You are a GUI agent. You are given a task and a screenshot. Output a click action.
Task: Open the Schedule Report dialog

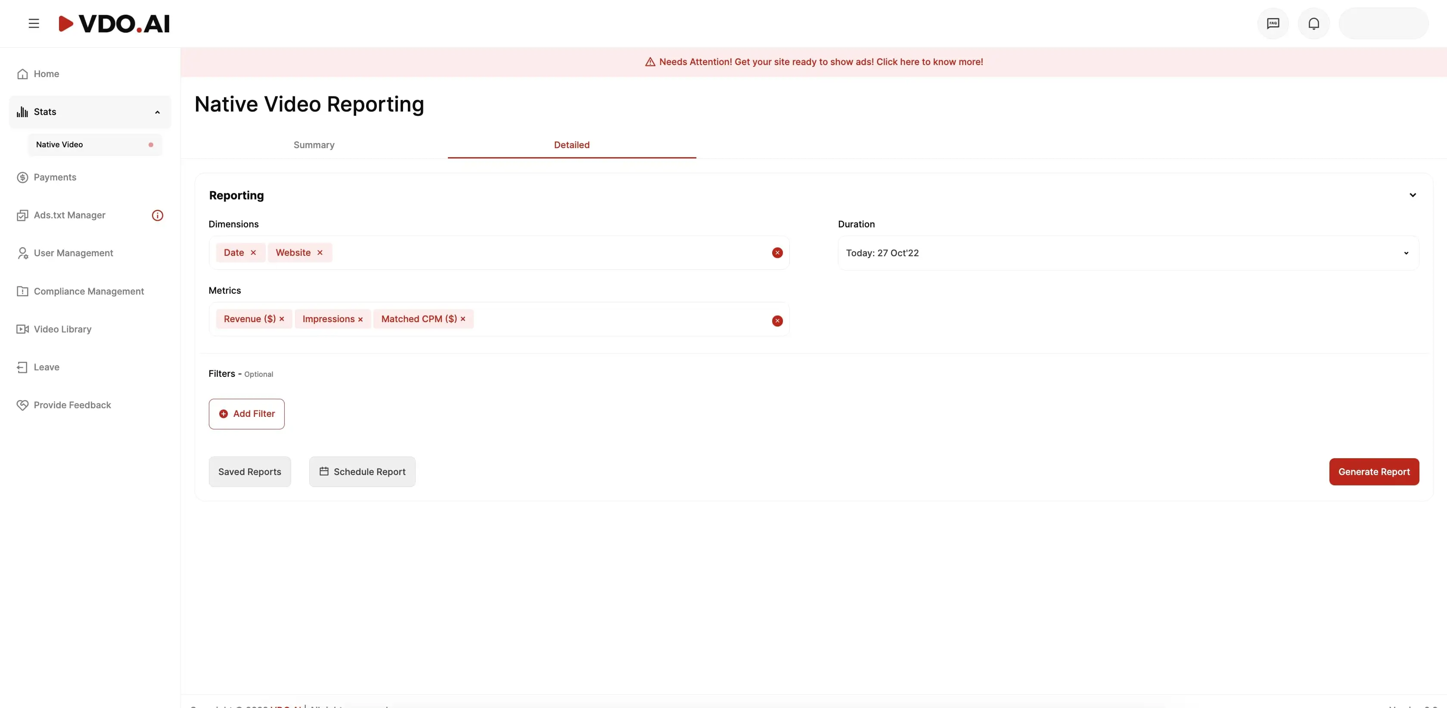[362, 472]
